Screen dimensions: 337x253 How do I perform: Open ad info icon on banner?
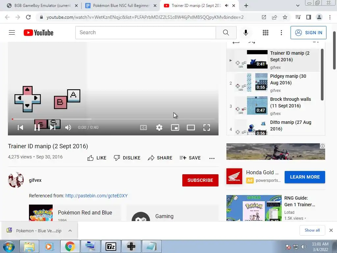[x=323, y=146]
